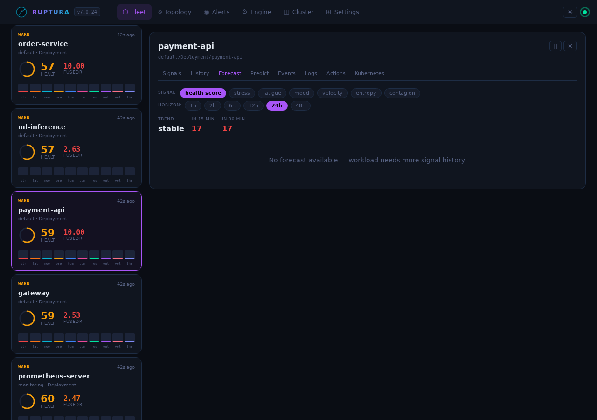
Task: Click the Ruptura logo icon
Action: [x=21, y=12]
